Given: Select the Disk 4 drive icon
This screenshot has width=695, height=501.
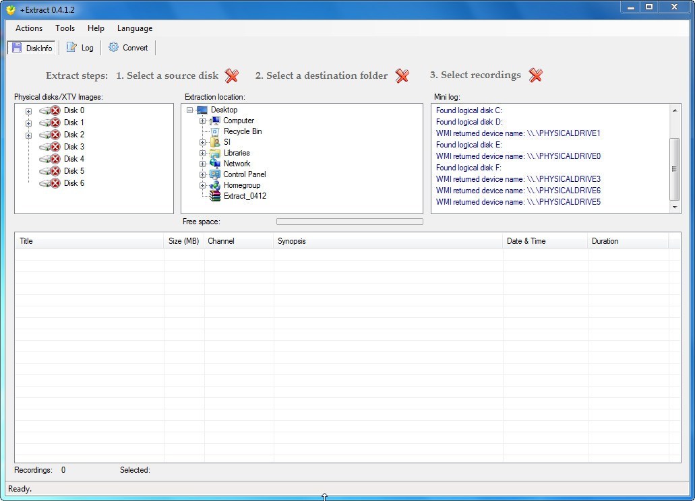Looking at the screenshot, I should point(50,159).
